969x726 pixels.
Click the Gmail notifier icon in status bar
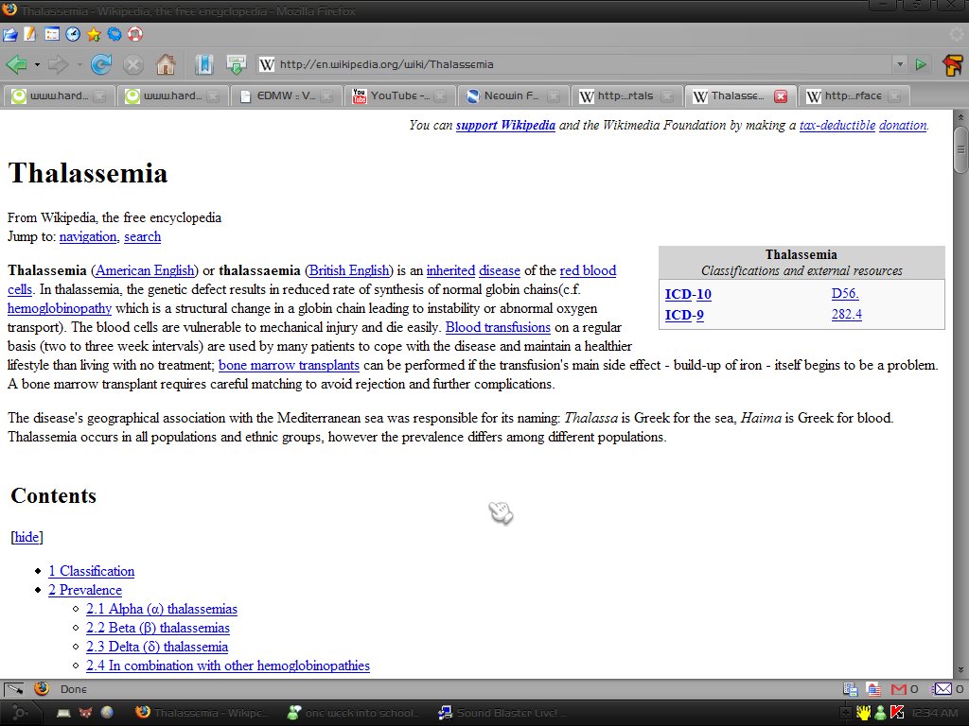pyautogui.click(x=899, y=688)
